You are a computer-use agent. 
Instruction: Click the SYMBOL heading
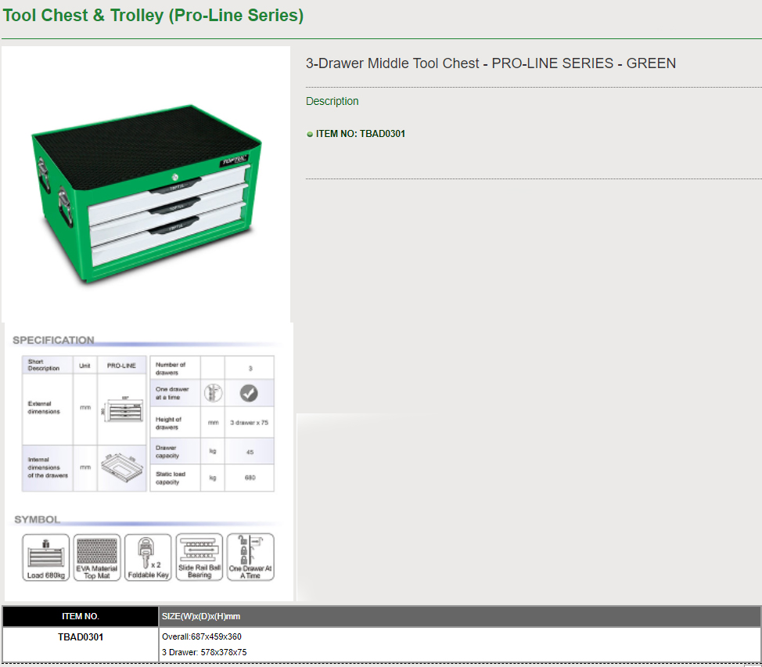[38, 519]
